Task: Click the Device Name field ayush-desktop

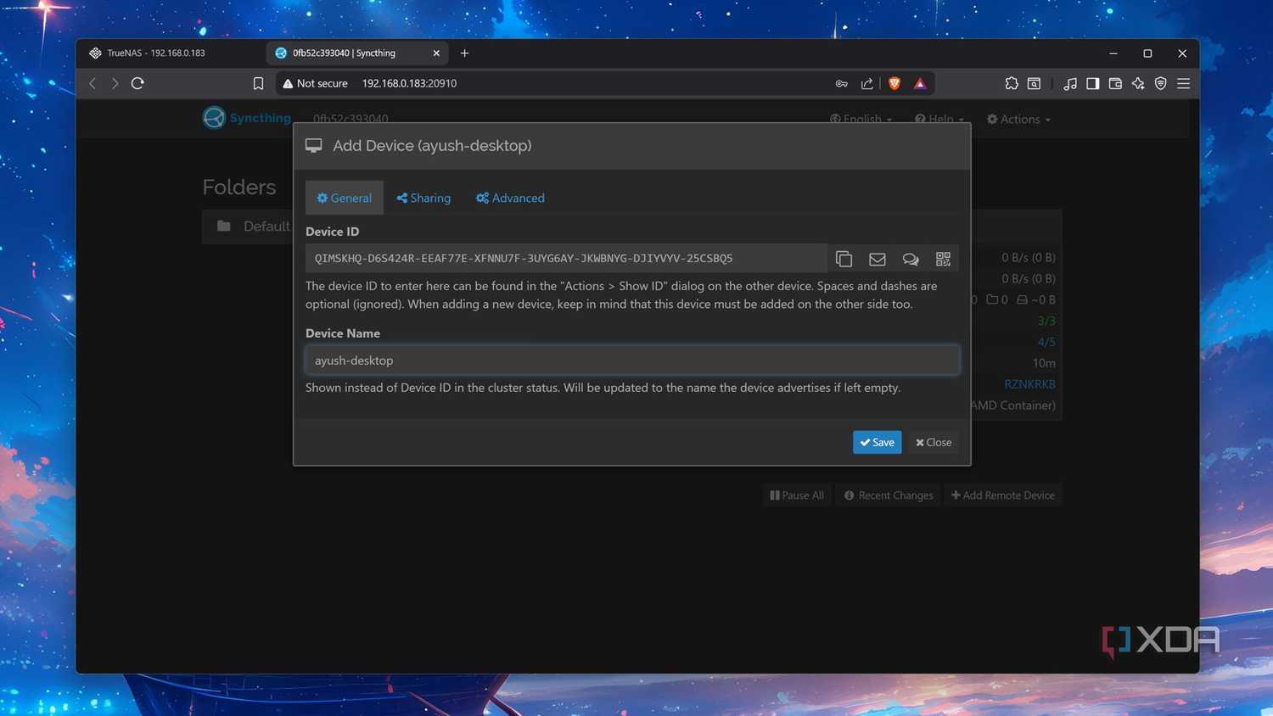Action: pyautogui.click(x=632, y=361)
